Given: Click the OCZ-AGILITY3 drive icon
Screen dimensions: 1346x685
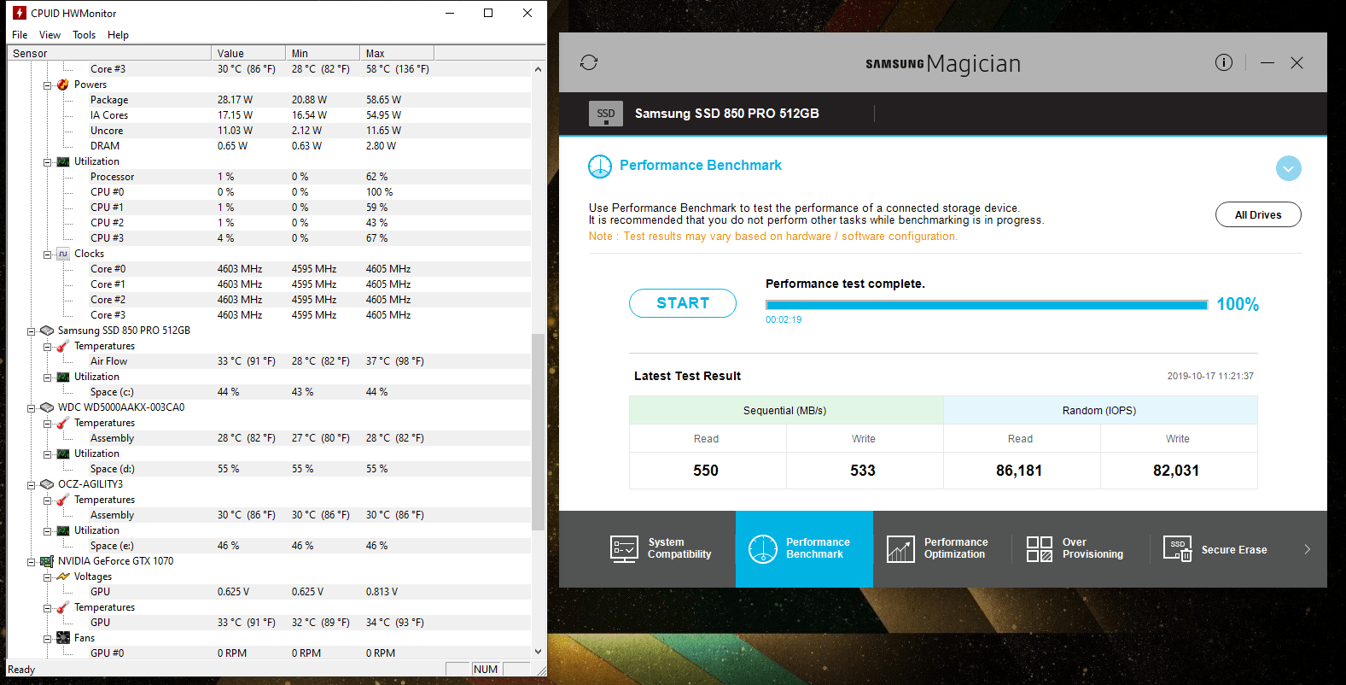Looking at the screenshot, I should click(47, 484).
